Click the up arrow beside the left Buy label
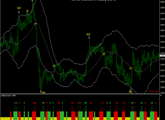 [41, 92]
